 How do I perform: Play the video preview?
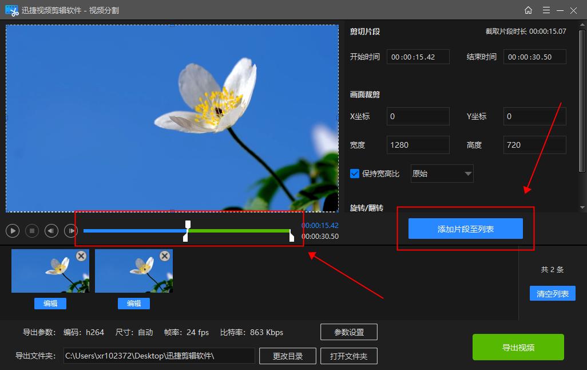click(x=13, y=230)
